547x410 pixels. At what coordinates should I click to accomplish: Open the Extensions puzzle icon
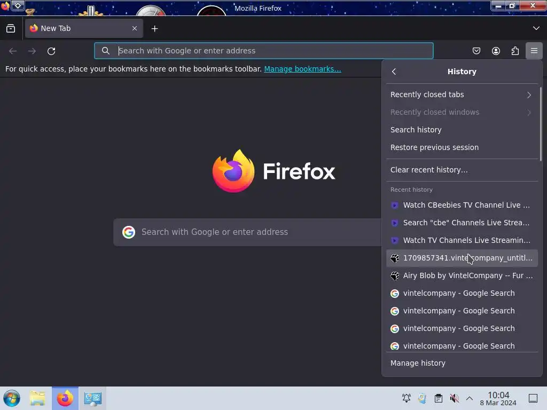coord(515,51)
